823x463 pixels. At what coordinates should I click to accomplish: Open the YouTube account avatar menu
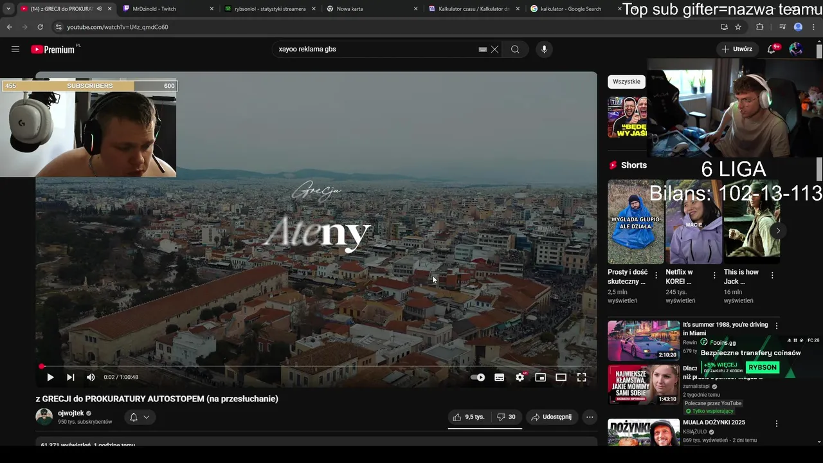tap(796, 50)
